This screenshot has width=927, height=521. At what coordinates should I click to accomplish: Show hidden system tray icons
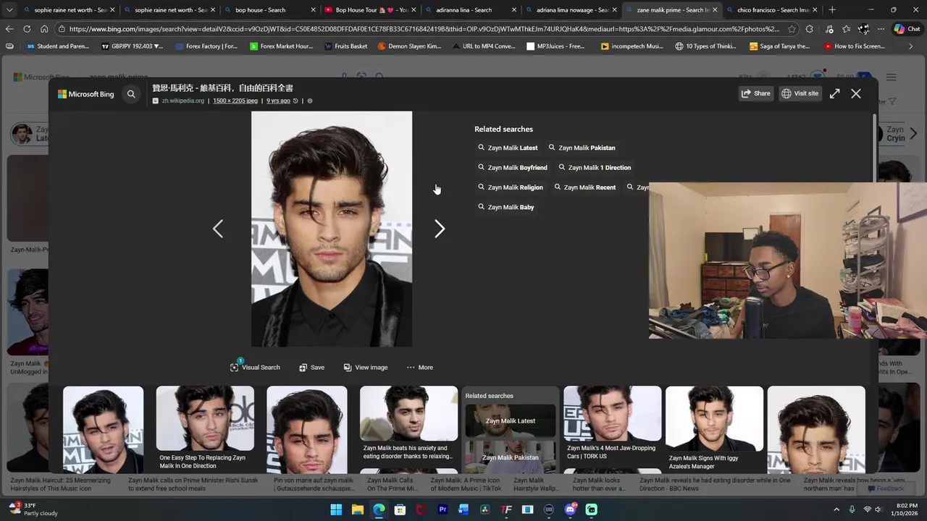[x=836, y=509]
